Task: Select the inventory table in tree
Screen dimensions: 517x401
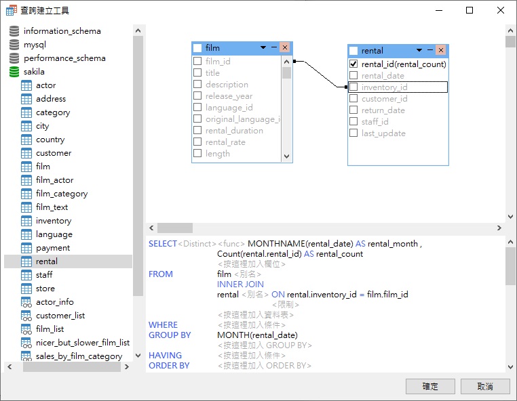Action: coord(54,221)
